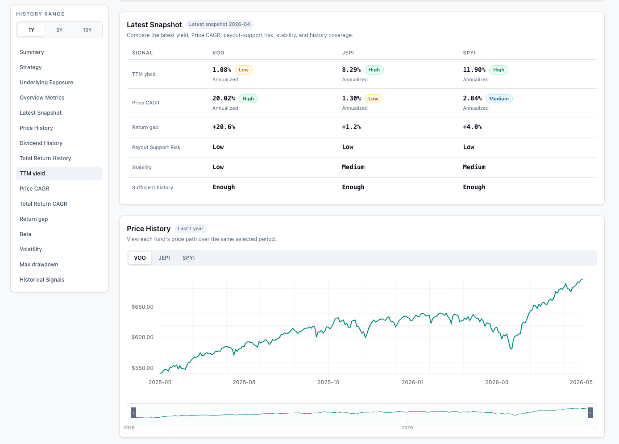Viewport: 619px width, 444px height.
Task: Click the High badge beside 11.90%
Action: (x=499, y=70)
